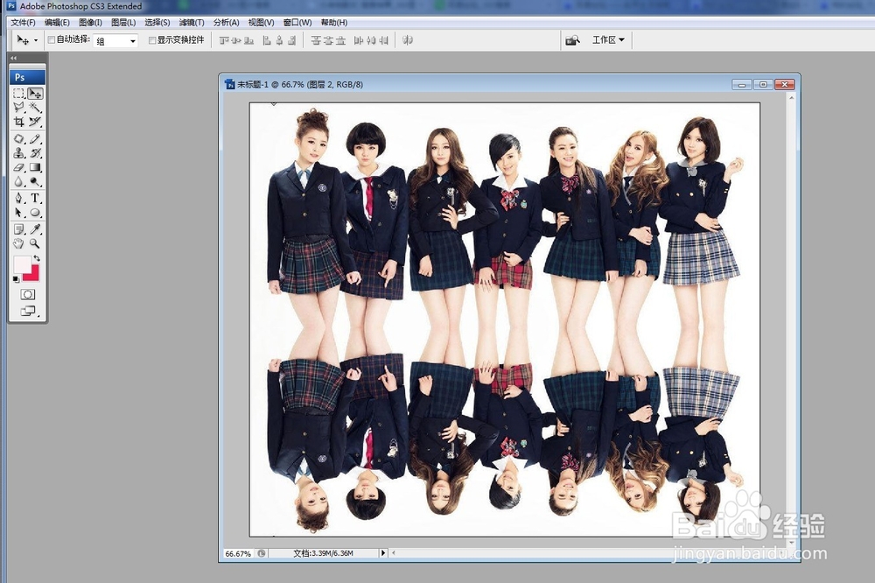Image resolution: width=875 pixels, height=583 pixels.
Task: Click the distribute vertical centers icon
Action: click(x=328, y=40)
